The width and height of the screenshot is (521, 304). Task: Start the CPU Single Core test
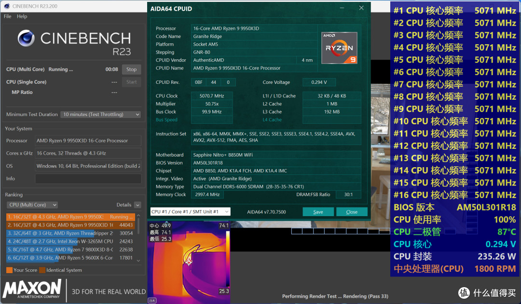point(131,82)
